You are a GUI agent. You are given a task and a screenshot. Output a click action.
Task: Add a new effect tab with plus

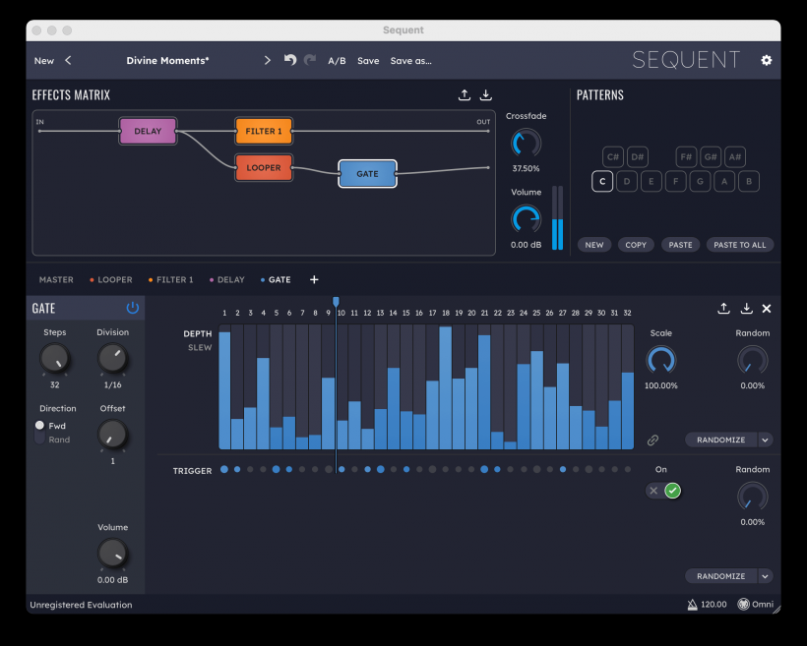[x=314, y=280]
